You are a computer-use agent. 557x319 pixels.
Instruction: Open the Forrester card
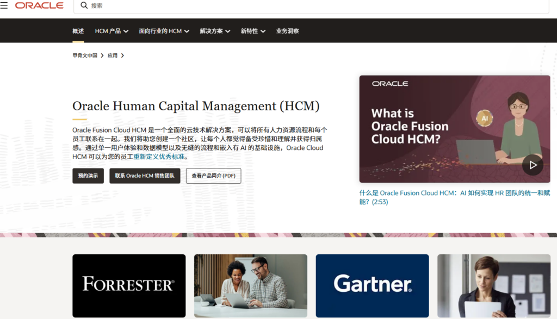click(x=129, y=286)
